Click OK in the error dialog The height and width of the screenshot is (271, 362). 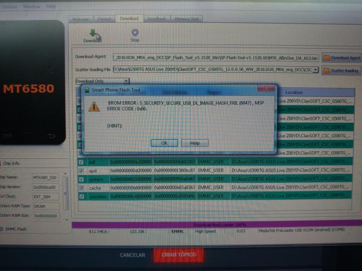click(164, 143)
